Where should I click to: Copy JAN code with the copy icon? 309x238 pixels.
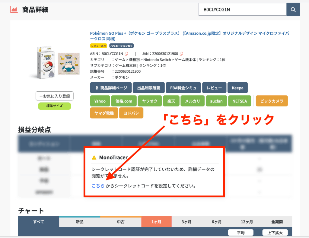(181, 54)
